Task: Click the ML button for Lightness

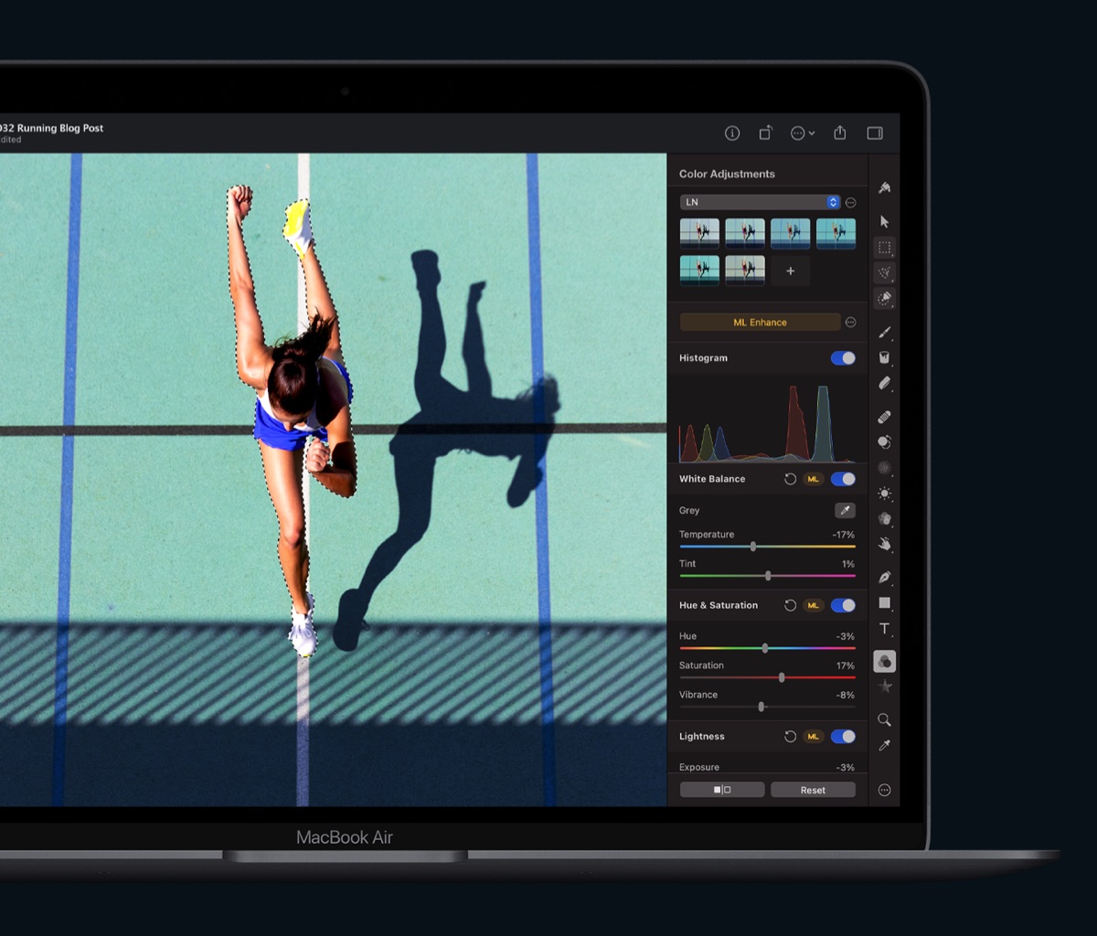Action: 813,736
